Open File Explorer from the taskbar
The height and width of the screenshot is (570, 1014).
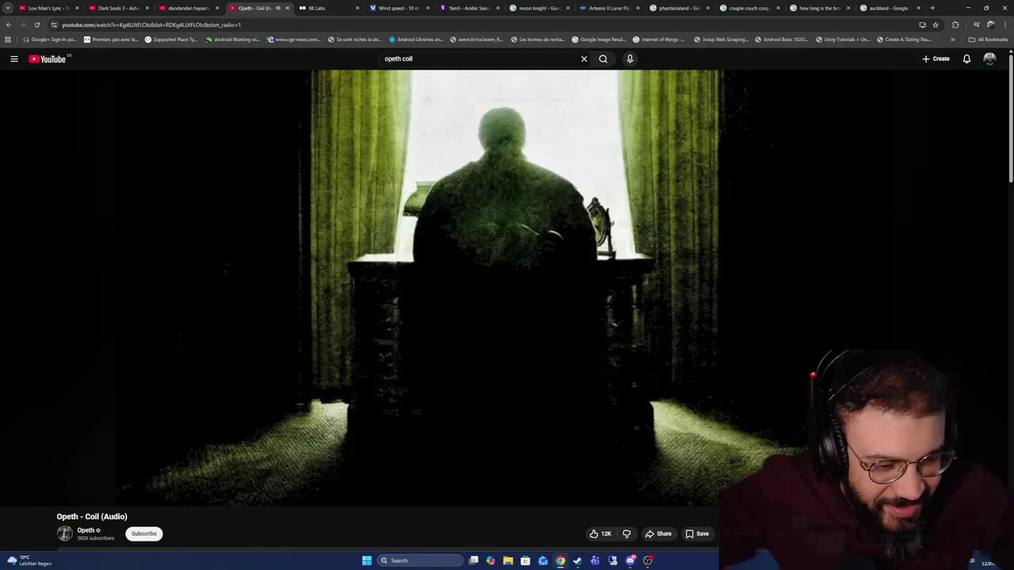508,560
